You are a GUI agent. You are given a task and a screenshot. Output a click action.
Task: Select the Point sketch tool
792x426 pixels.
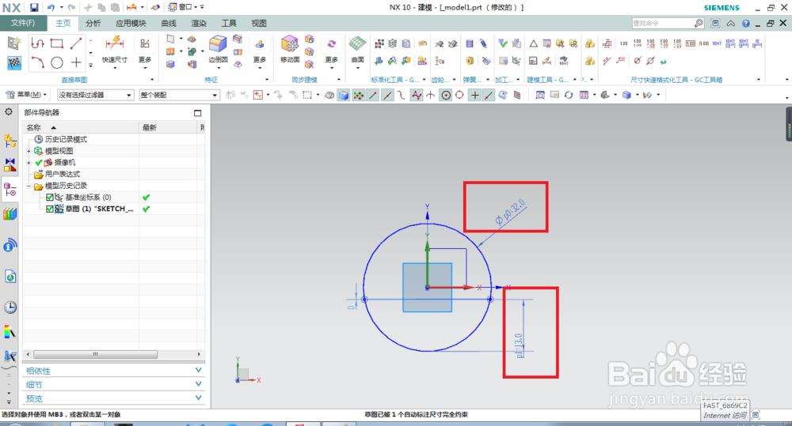coord(76,62)
